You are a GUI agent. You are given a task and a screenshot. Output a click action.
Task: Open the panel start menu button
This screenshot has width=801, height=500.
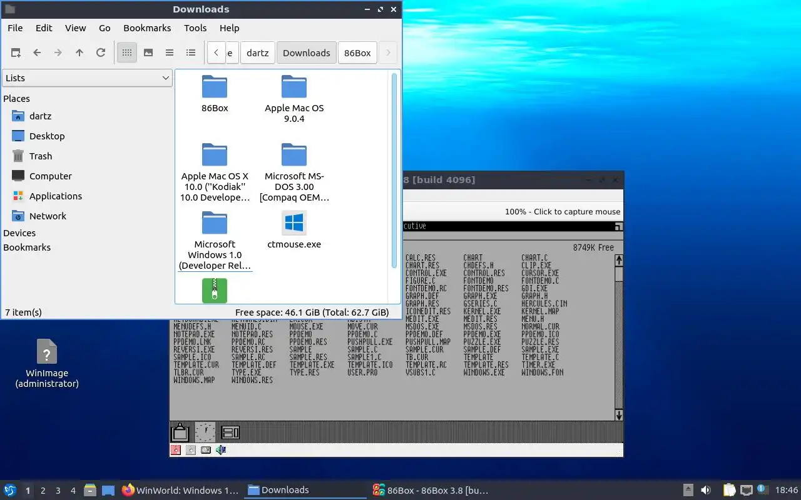pyautogui.click(x=10, y=491)
